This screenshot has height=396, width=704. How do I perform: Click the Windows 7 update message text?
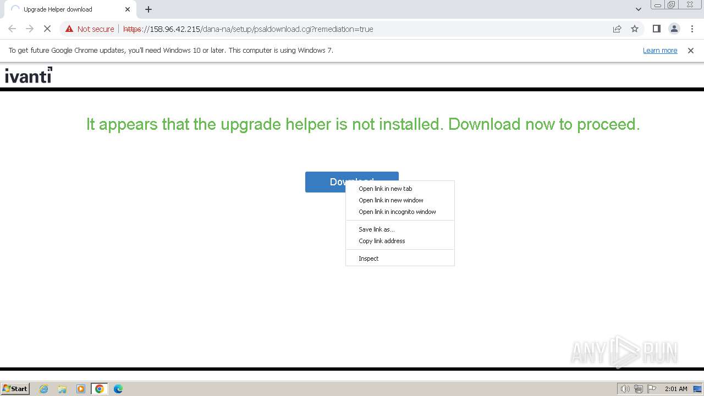171,51
